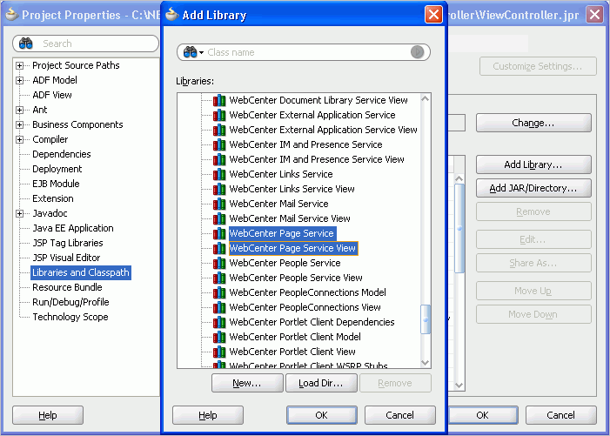
Task: Select Run/Debug/Profile category
Action: pyautogui.click(x=70, y=302)
